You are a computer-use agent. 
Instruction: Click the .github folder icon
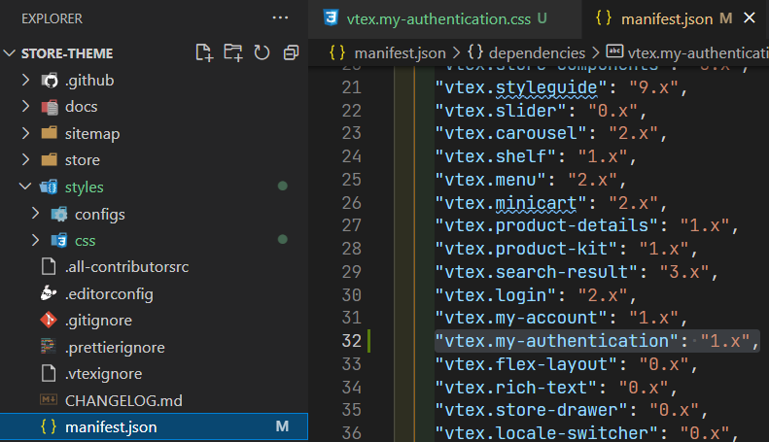(49, 80)
